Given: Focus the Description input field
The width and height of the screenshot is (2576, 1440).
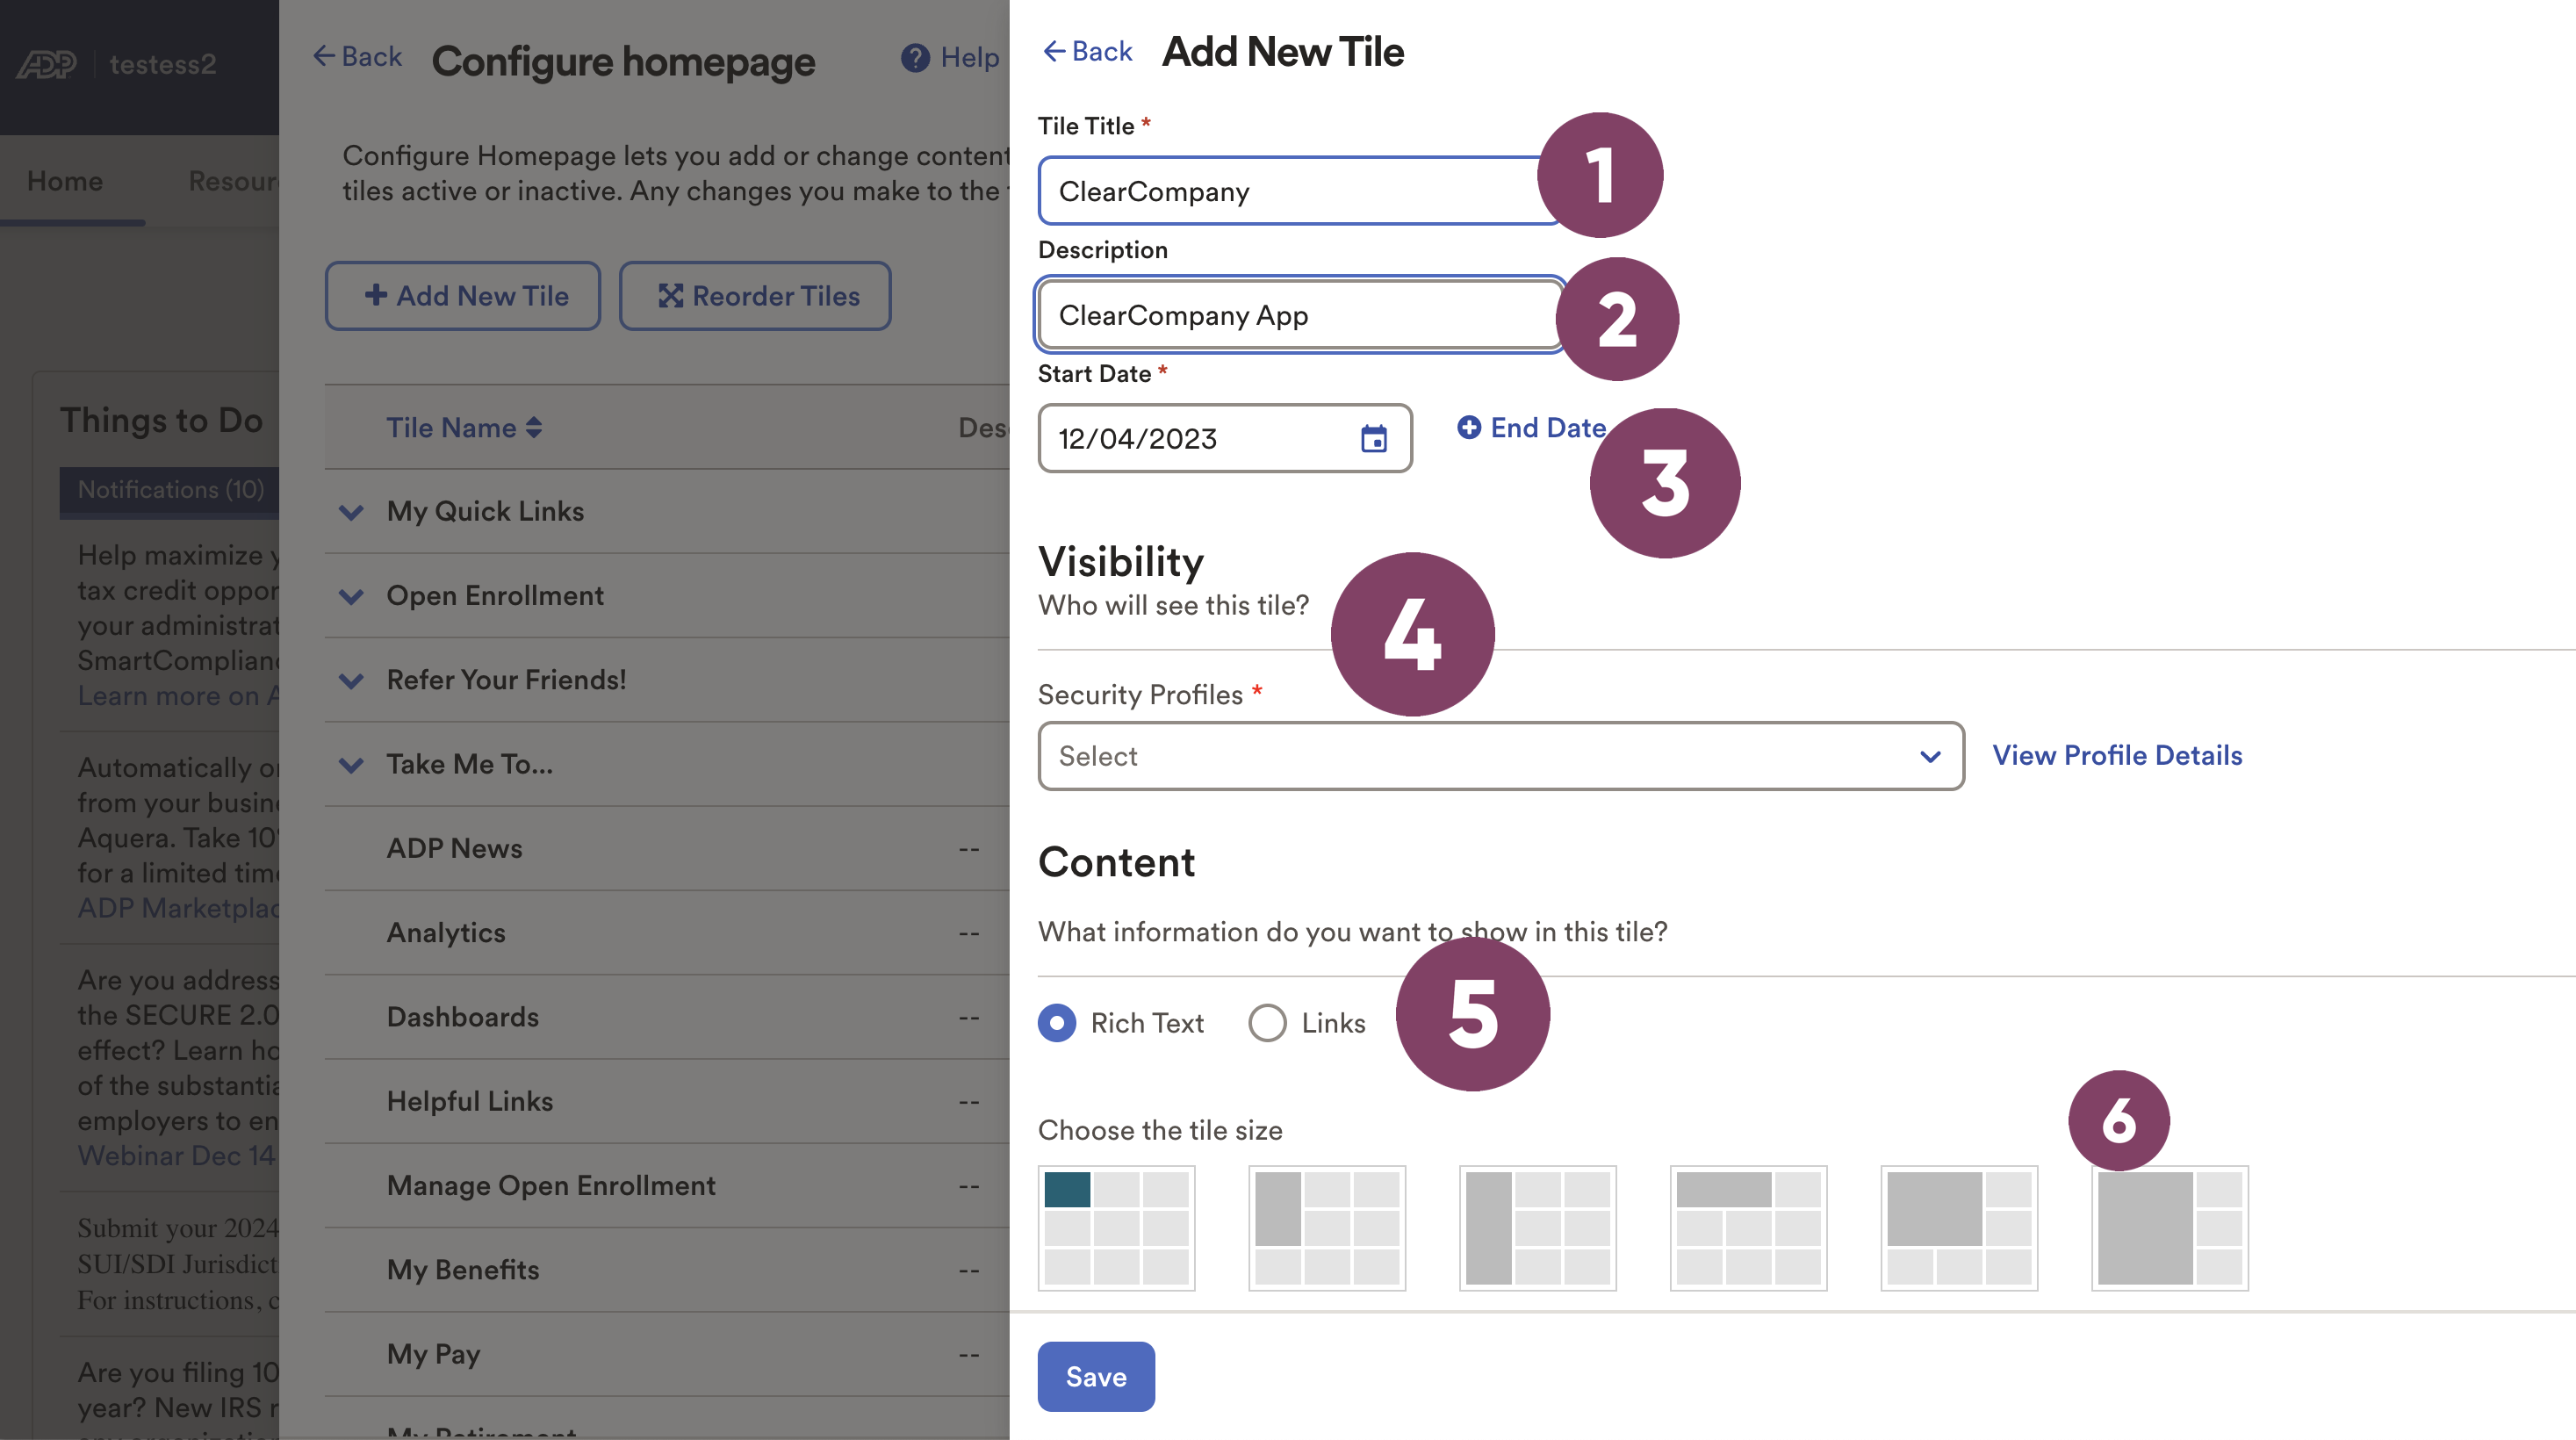Looking at the screenshot, I should [x=1300, y=315].
